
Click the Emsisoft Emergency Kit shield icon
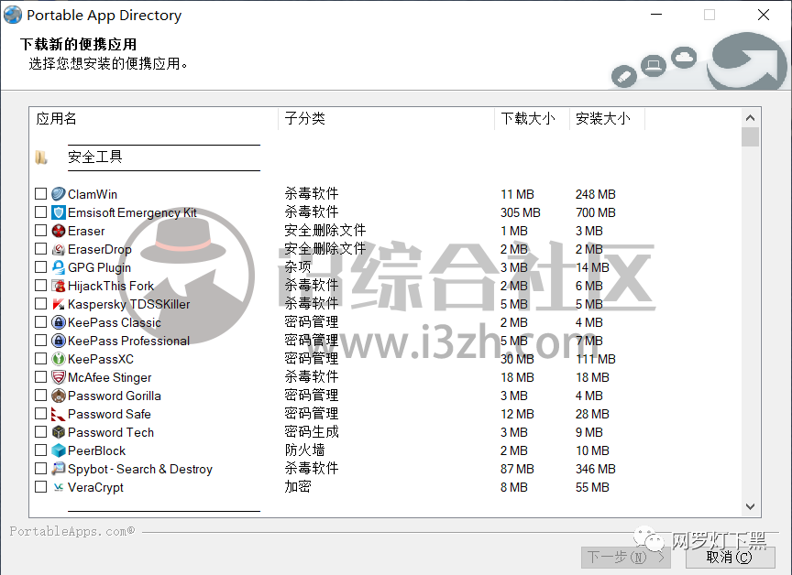[59, 212]
